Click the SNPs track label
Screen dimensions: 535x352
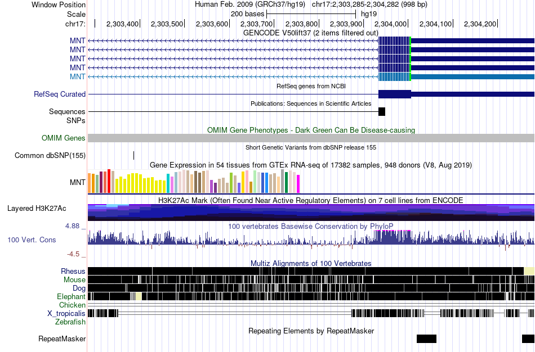point(76,121)
